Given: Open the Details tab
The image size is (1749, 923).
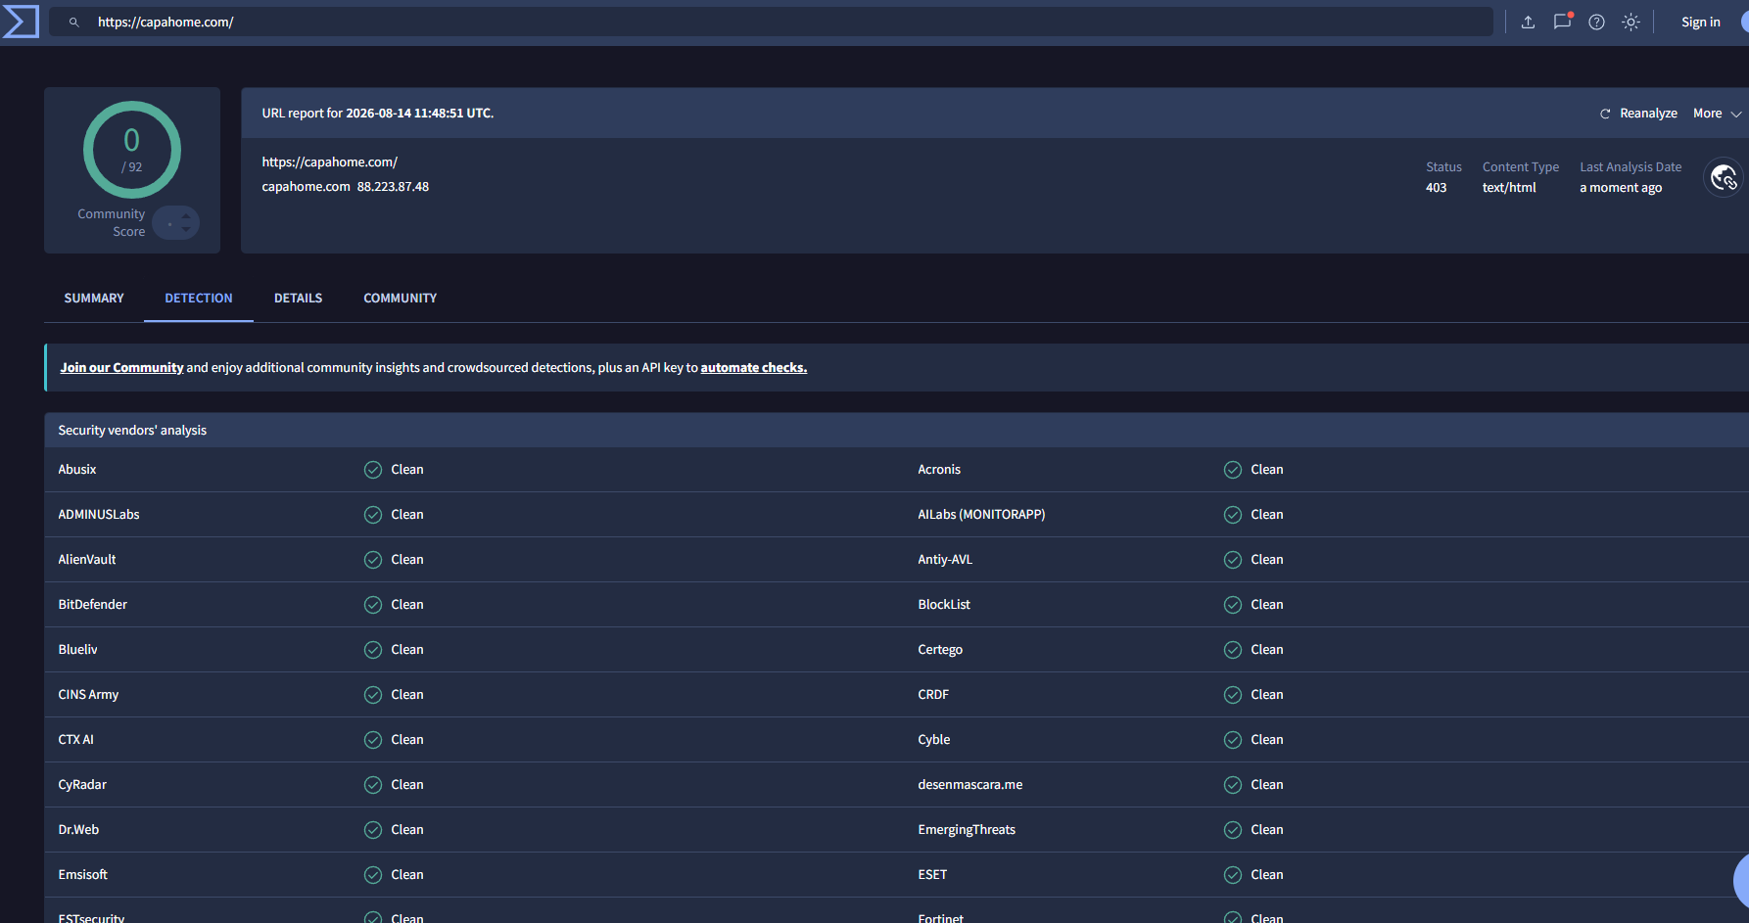Looking at the screenshot, I should 298,298.
